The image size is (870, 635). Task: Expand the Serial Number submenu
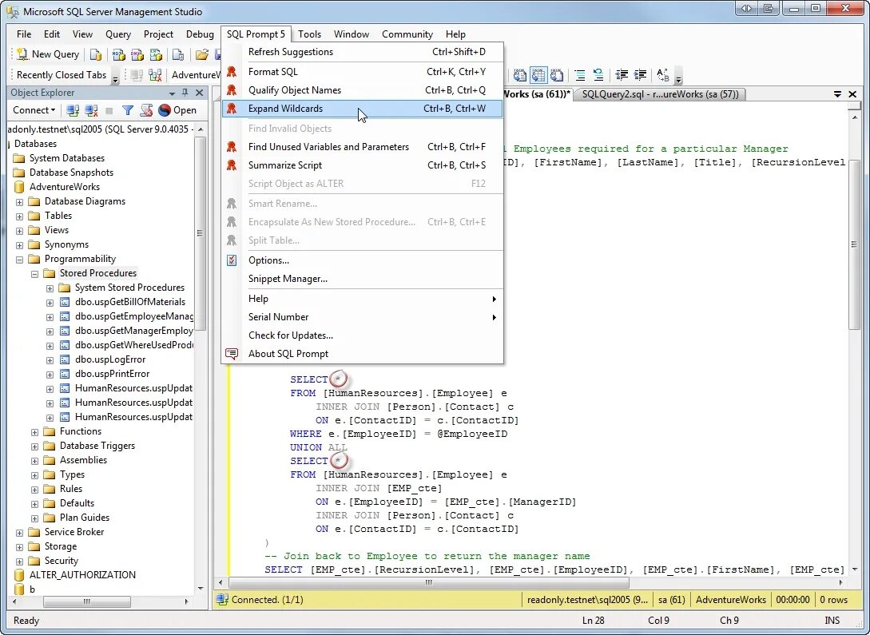(363, 316)
